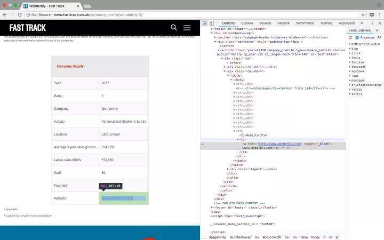The image size is (384, 240).
Task: Open the Performance tab
Action: 305,23
